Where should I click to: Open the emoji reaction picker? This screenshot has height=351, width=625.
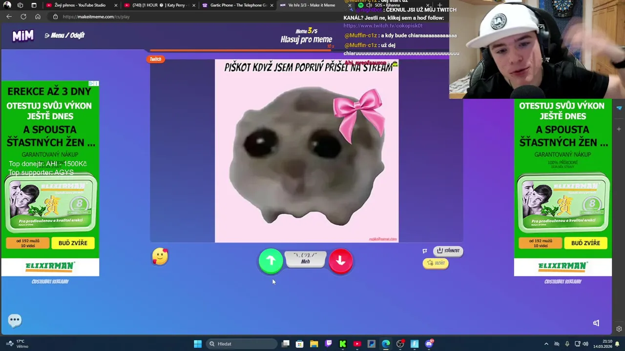[x=160, y=256]
